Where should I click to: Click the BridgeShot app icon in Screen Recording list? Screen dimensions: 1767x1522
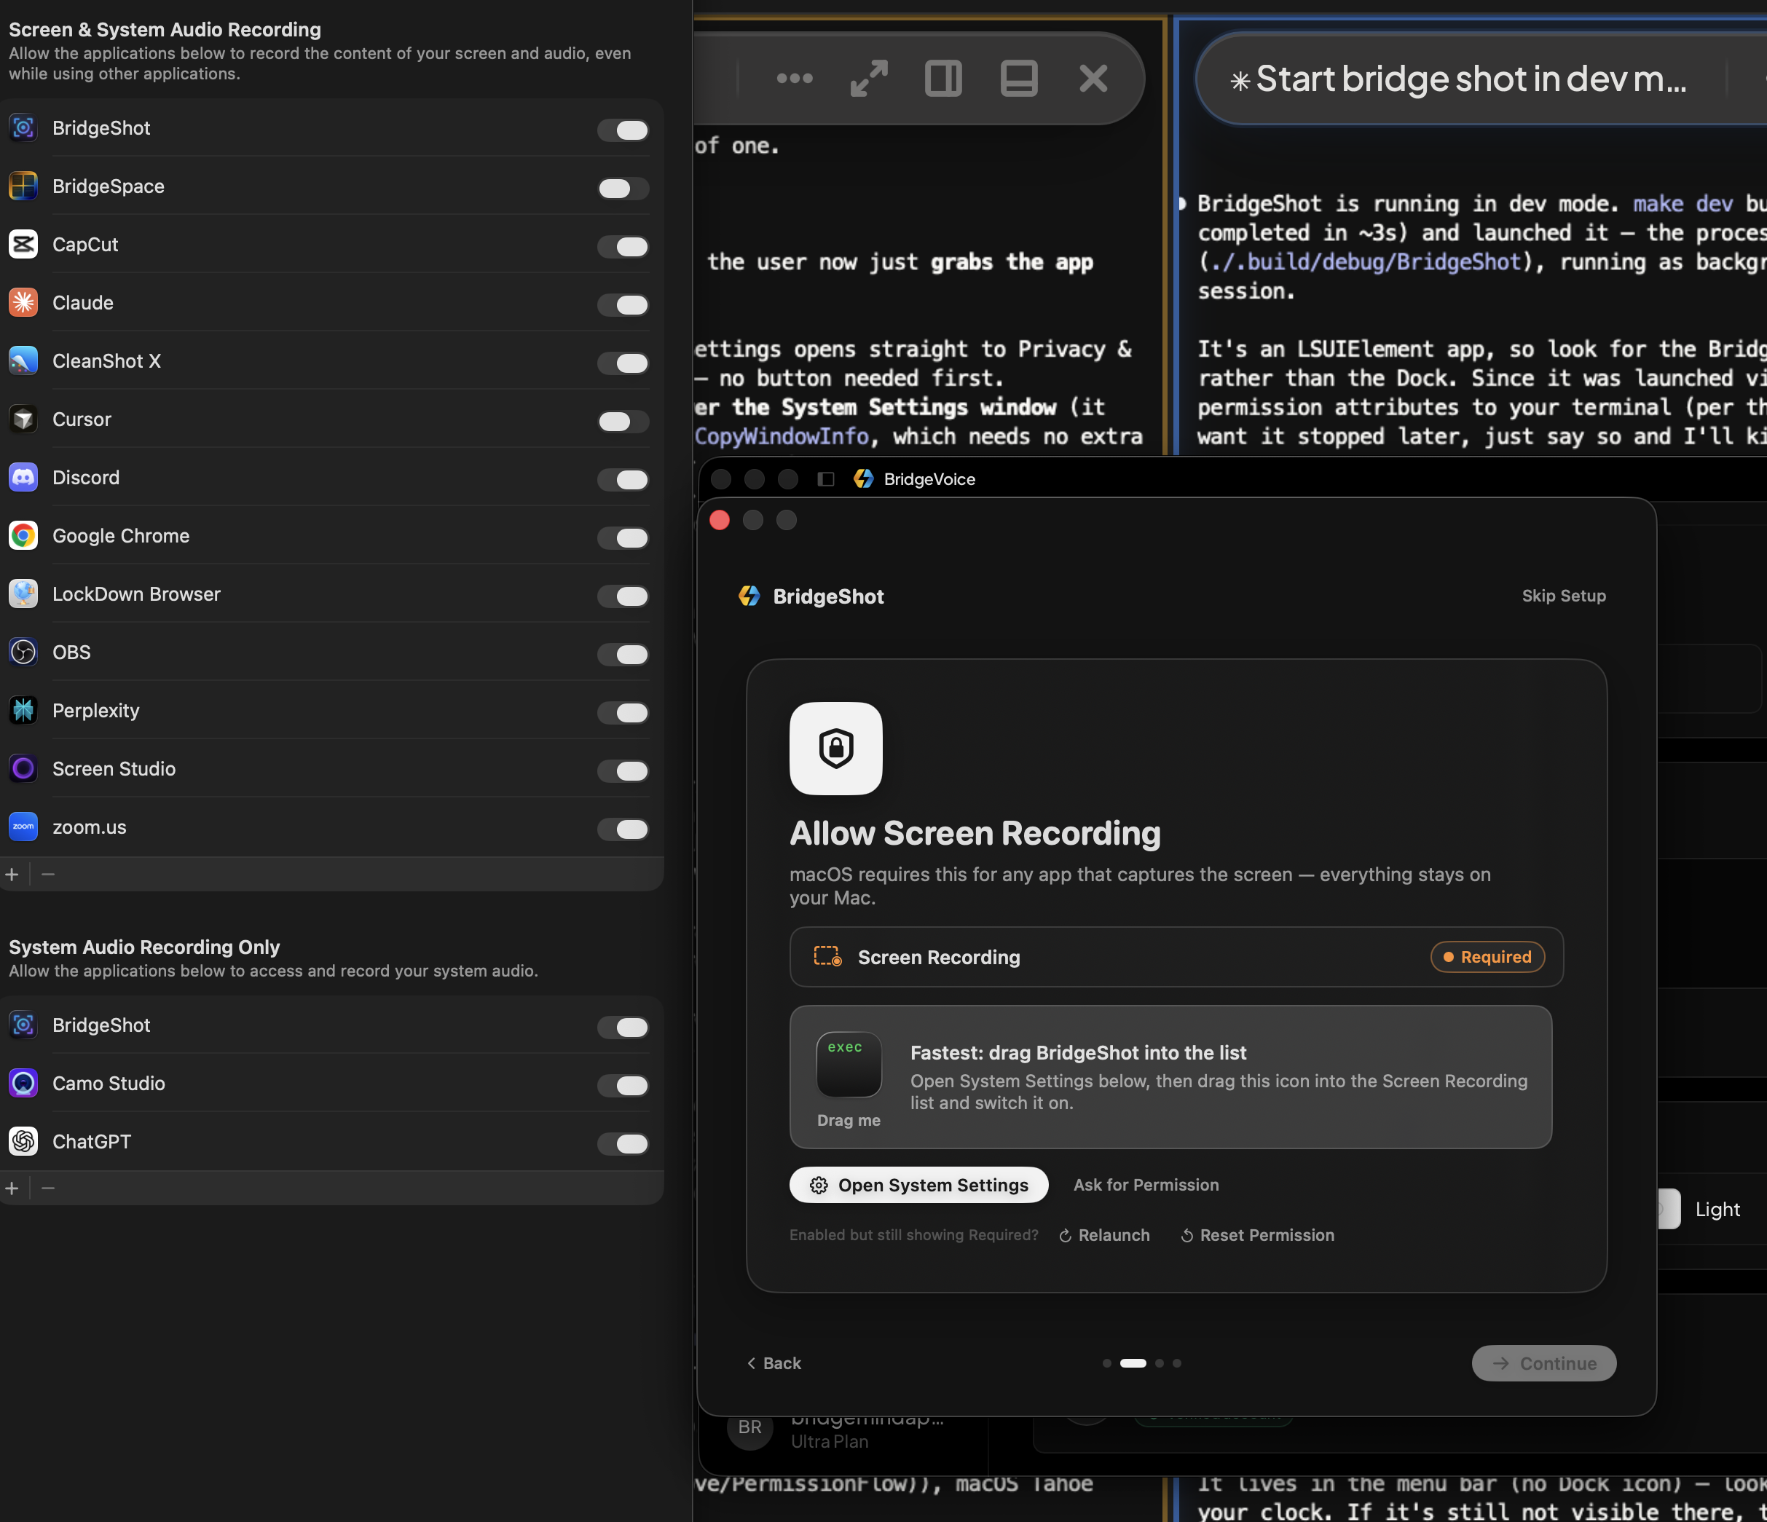[x=23, y=128]
